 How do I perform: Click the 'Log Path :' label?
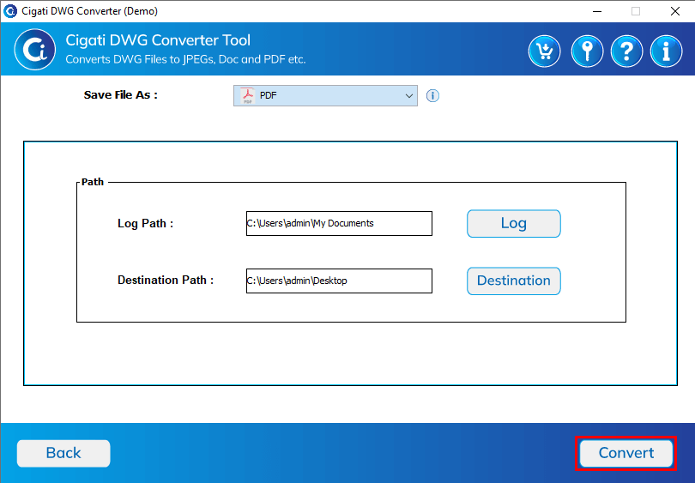145,223
